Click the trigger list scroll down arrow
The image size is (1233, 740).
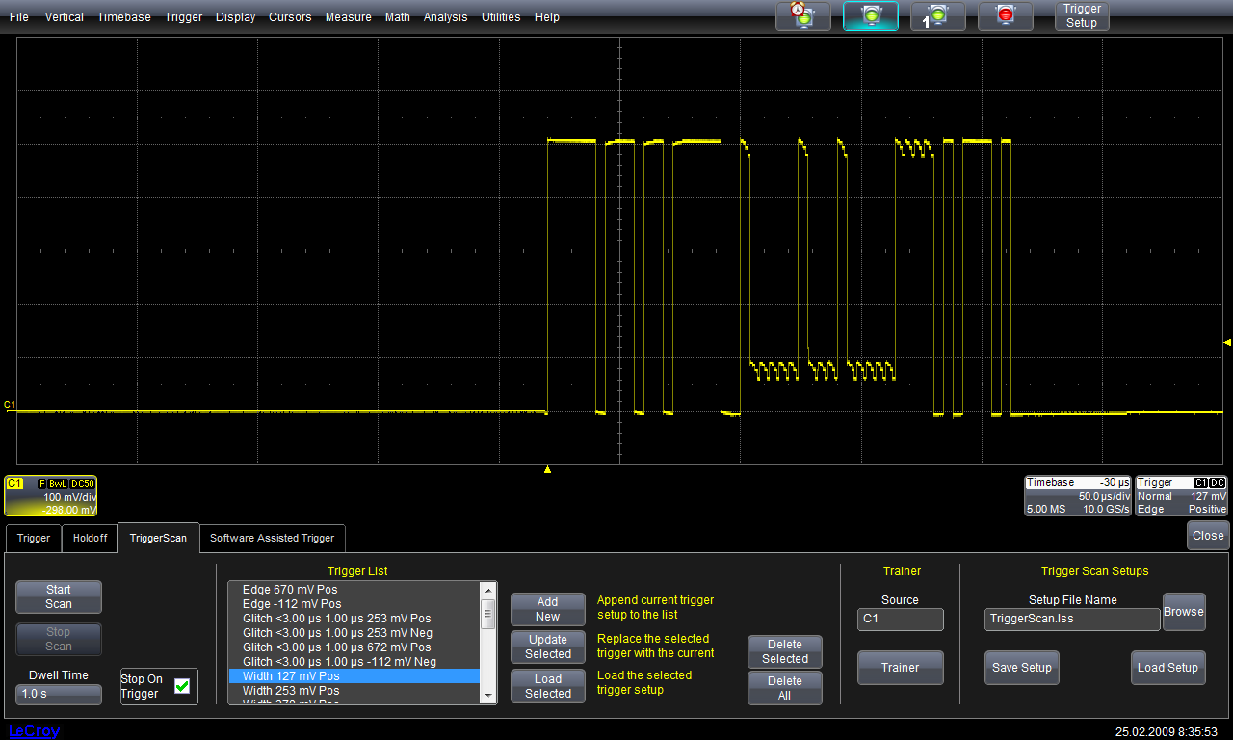pos(487,696)
